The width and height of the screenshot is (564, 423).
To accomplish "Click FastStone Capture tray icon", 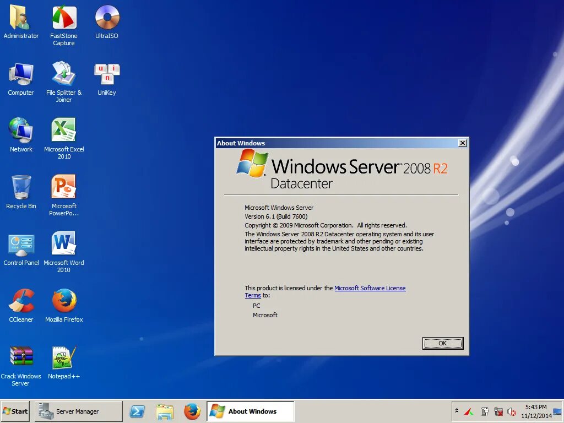I will [x=469, y=411].
